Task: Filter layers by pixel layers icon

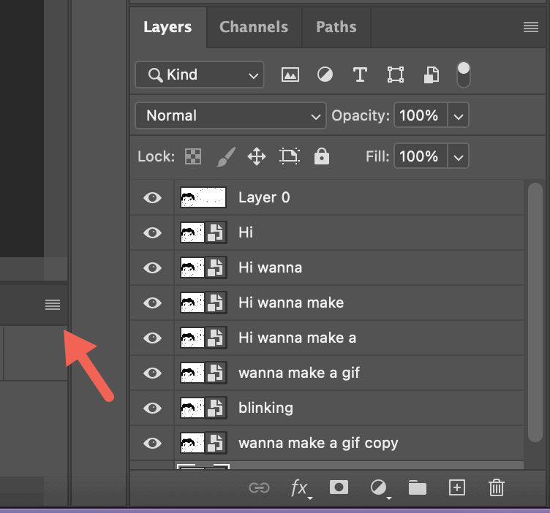Action: point(290,75)
